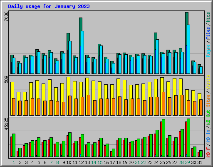
Task: Click day label 26 on the x-axis
Action: click(x=168, y=162)
